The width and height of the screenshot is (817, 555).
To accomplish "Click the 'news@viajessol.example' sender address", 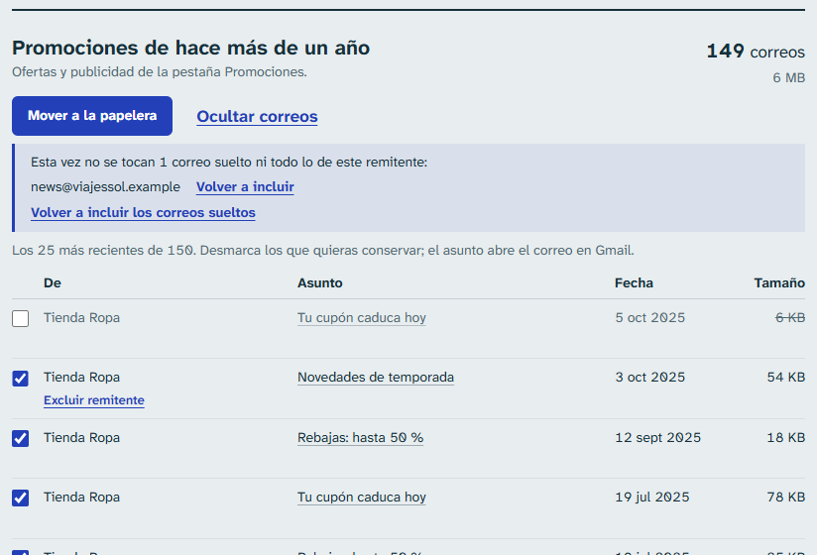I will (x=105, y=187).
